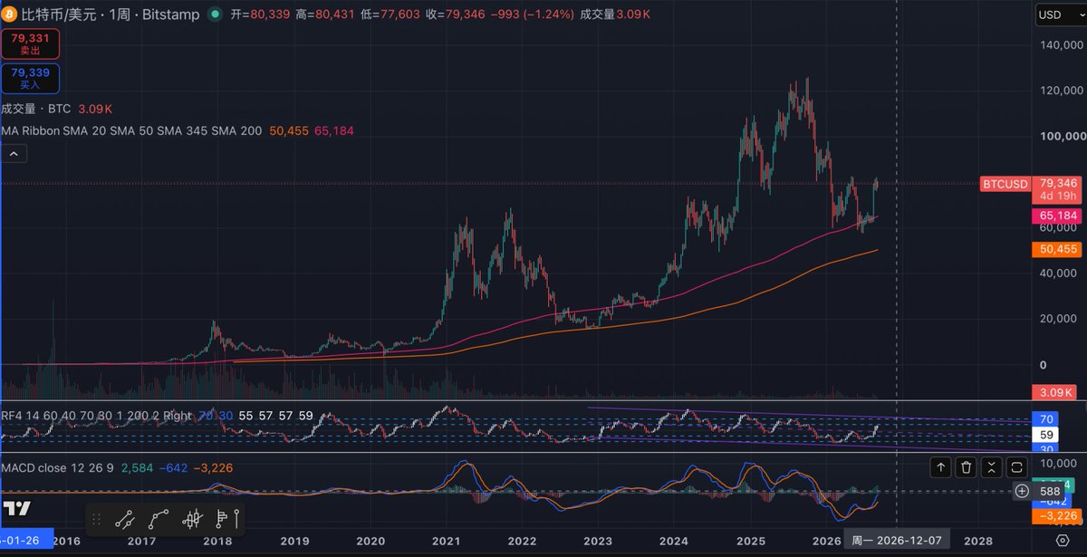Click the red 79,331 sell button
The image size is (1087, 557).
point(31,44)
